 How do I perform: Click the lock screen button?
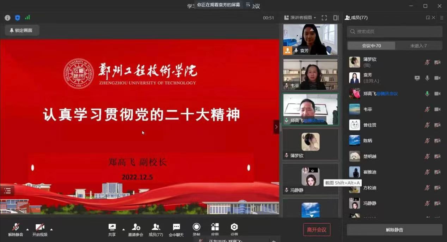point(22,30)
